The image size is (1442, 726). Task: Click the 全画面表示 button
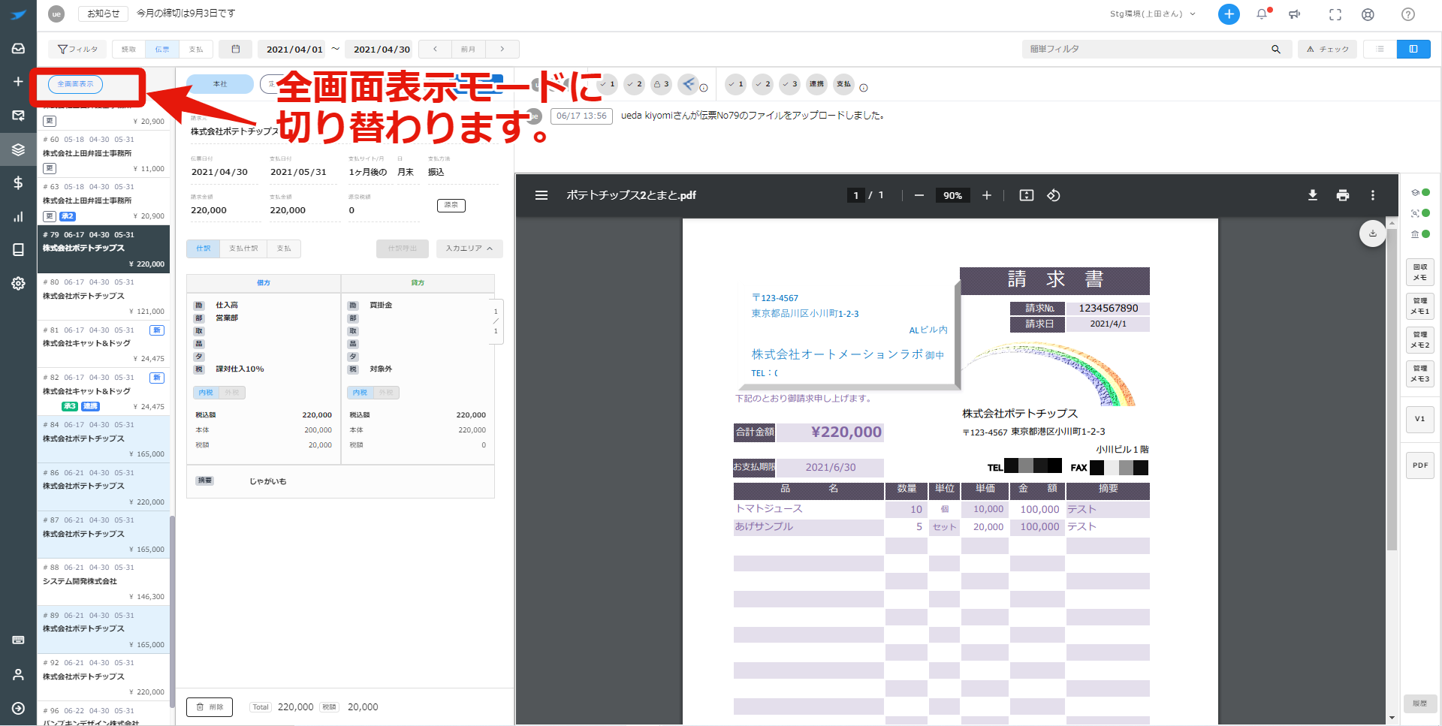coord(75,84)
